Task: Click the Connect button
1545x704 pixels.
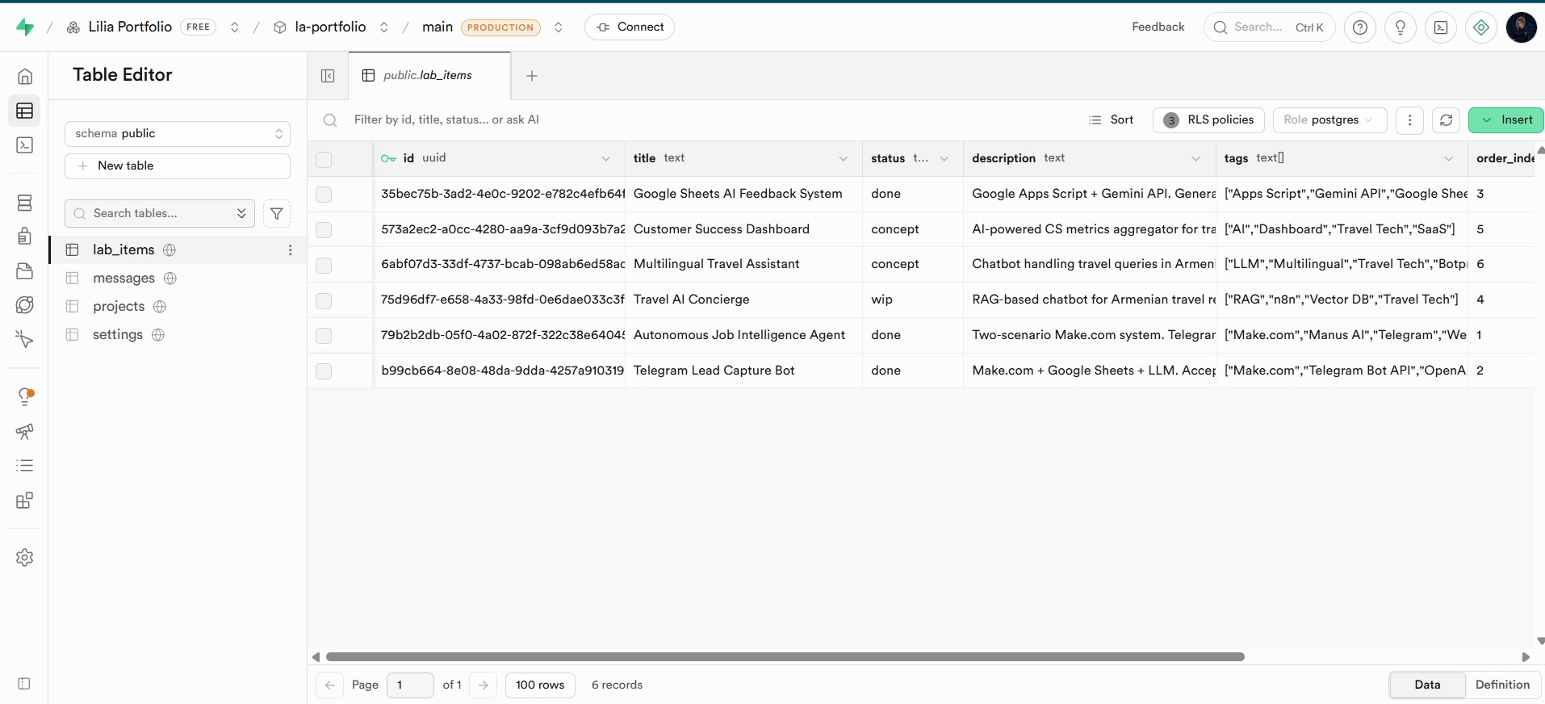Action: 630,27
